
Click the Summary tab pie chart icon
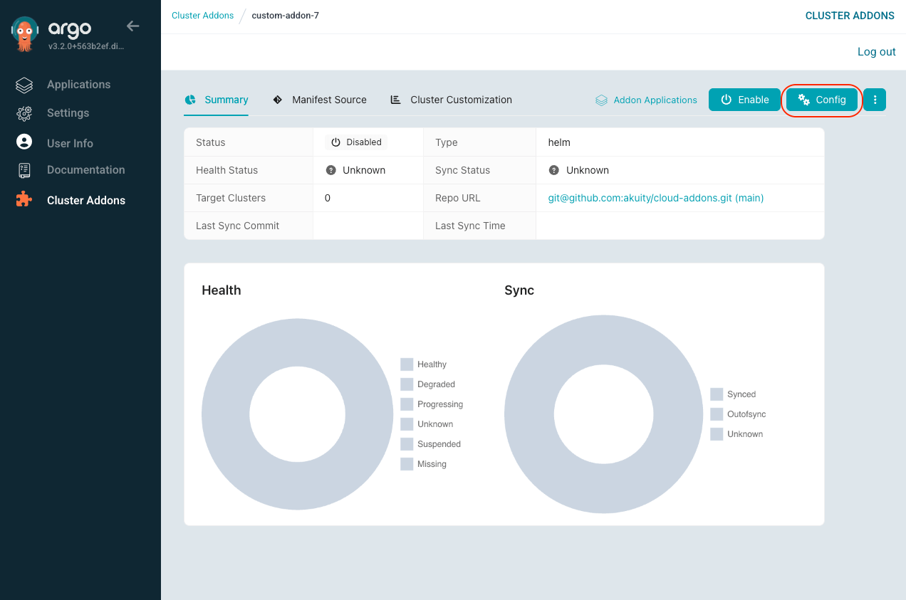191,100
